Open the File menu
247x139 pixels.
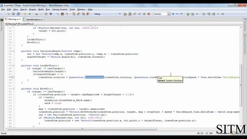[x=3, y=9]
